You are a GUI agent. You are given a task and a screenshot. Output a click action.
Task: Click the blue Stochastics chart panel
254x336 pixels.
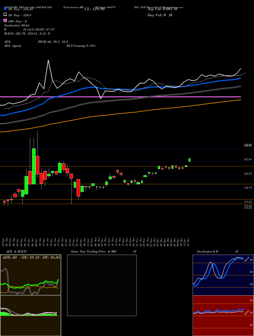[223, 275]
